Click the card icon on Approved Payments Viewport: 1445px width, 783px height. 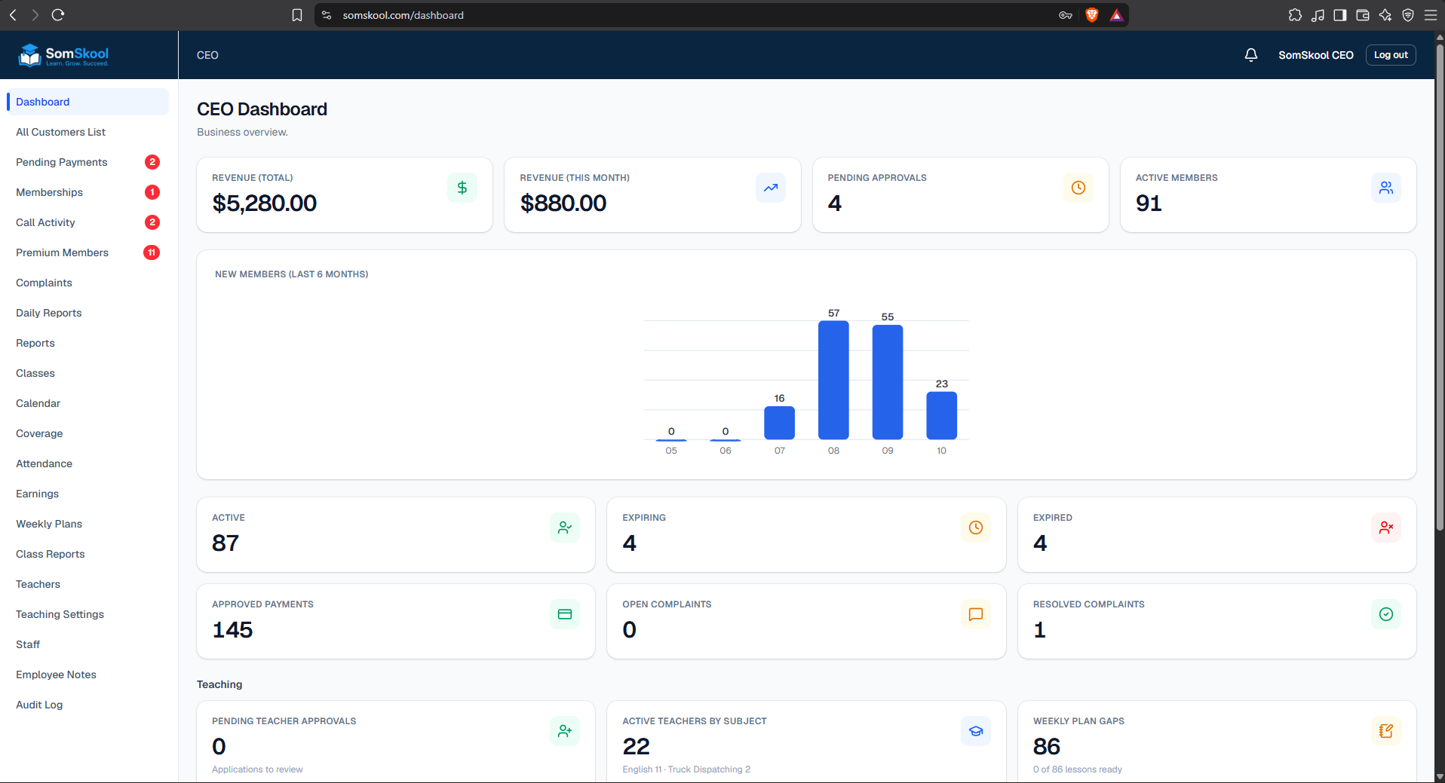pos(565,614)
